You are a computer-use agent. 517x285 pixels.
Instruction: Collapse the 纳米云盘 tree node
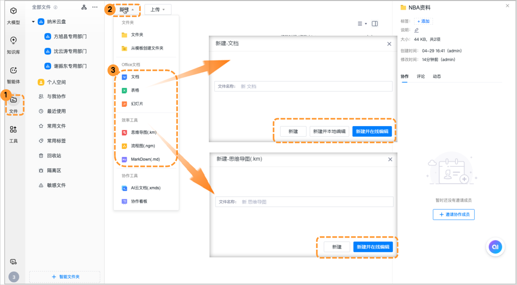(x=33, y=22)
